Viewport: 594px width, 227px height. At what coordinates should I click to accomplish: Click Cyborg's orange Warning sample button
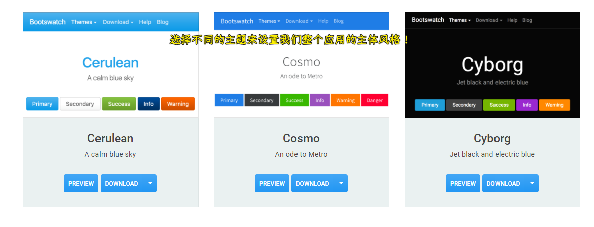[x=555, y=105]
